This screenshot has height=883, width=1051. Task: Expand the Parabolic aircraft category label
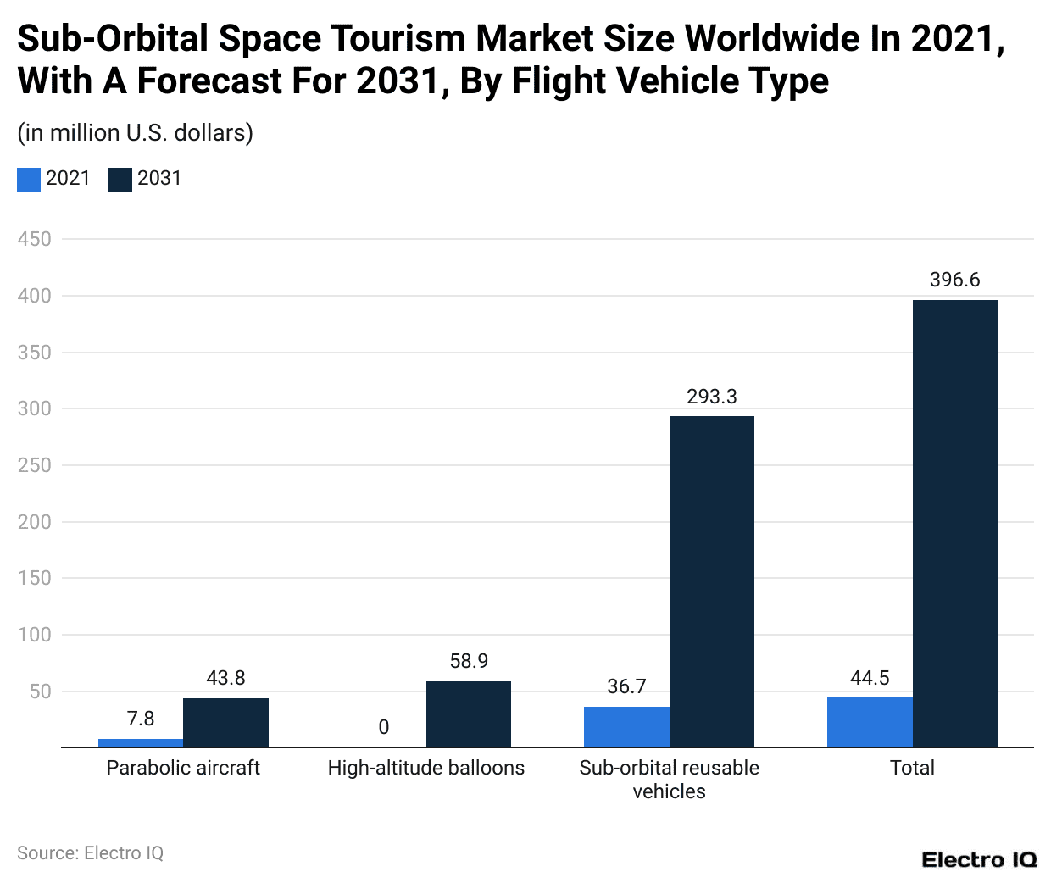click(x=183, y=768)
